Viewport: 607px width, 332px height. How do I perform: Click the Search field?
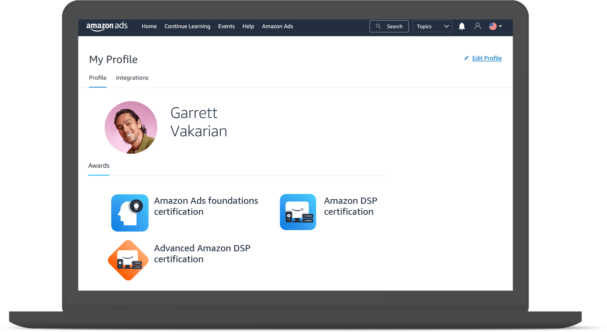coord(389,26)
